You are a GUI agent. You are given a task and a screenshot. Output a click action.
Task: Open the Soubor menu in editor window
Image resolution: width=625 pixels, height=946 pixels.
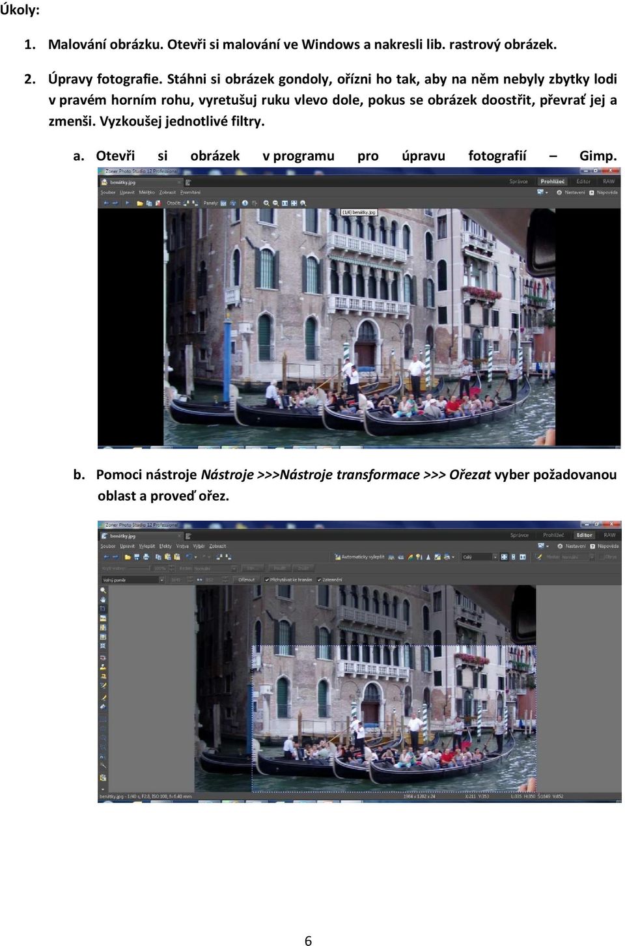tap(108, 546)
